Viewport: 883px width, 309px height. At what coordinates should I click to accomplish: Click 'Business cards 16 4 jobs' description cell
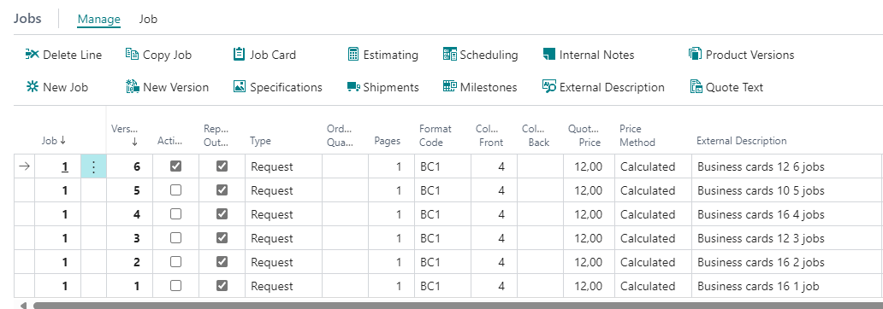click(787, 214)
